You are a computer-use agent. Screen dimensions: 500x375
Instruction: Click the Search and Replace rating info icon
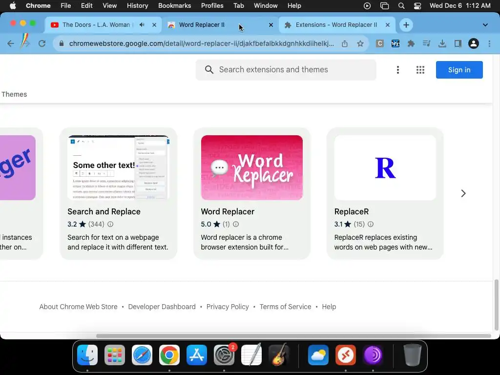[110, 224]
